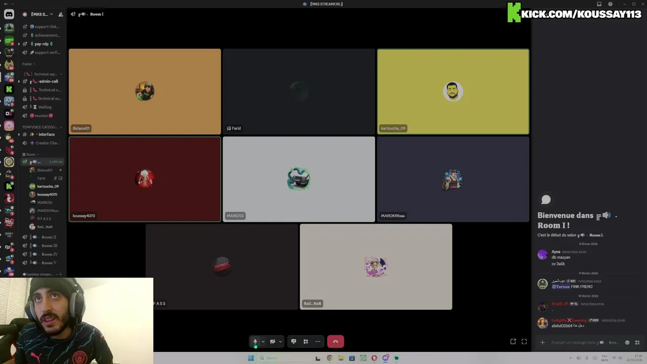Open support verfi channel
This screenshot has width=647, height=364.
click(x=41, y=53)
